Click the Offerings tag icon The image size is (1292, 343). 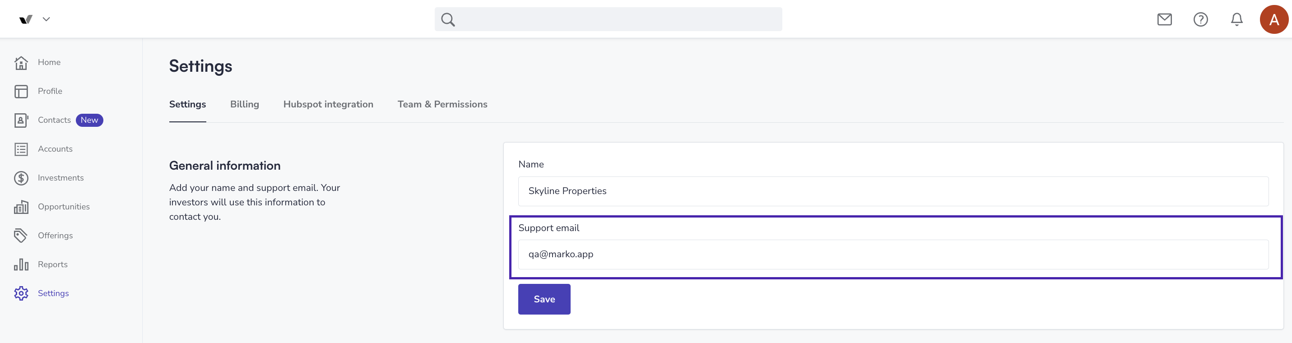click(21, 236)
